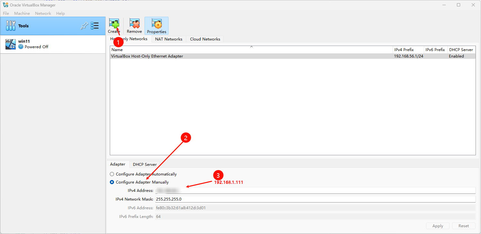This screenshot has width=481, height=234.
Task: Click the Reset button
Action: pos(464,226)
